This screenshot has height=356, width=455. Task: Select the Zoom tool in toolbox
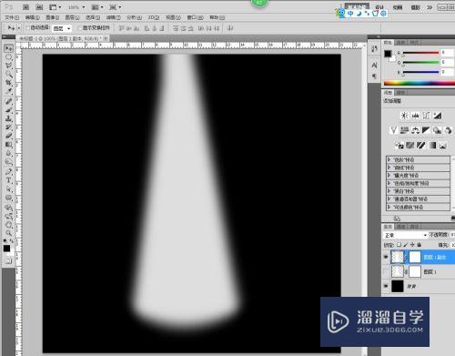[8, 233]
